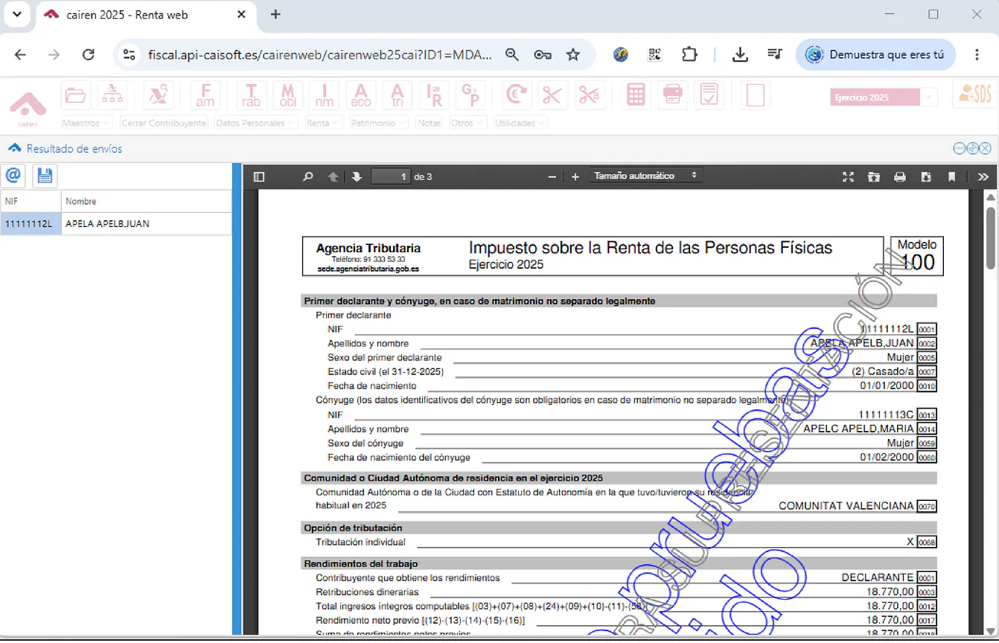This screenshot has width=999, height=643.
Task: Minimize the Resultado de envíos panel
Action: [960, 148]
